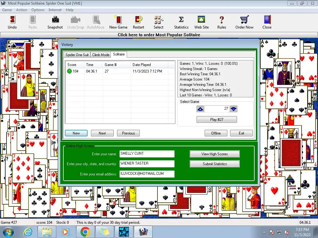Open the Internet menu
The height and width of the screenshot is (238, 318).
55,10
